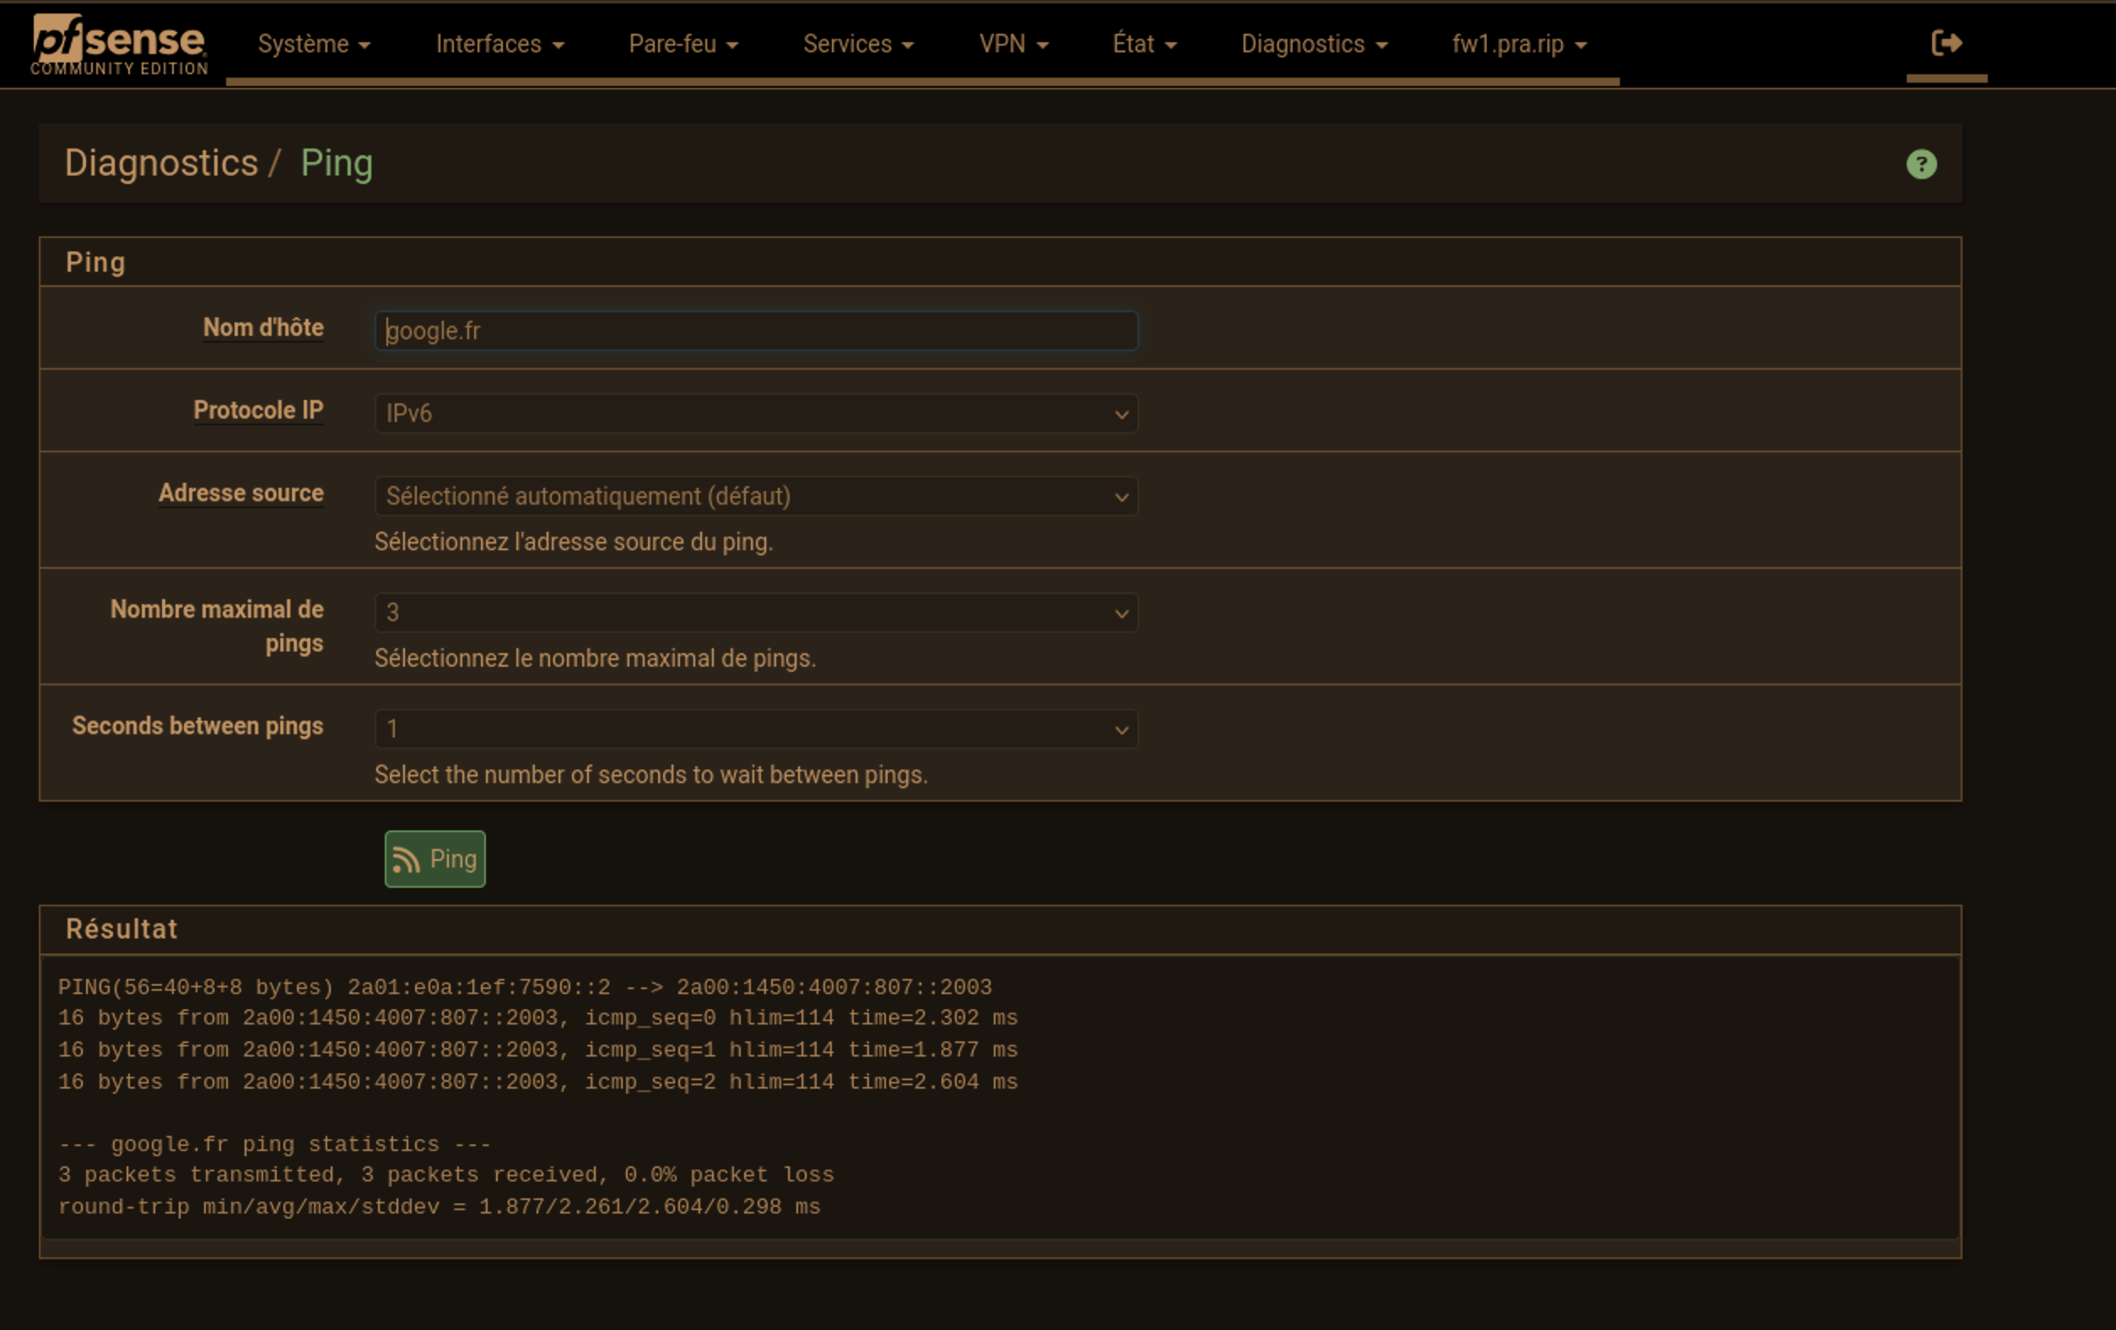Open the Nombre maximal de pings dropdown
2116x1330 pixels.
coord(756,612)
